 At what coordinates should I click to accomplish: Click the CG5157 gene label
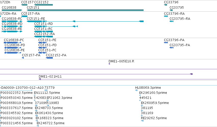click(x=27, y=2)
